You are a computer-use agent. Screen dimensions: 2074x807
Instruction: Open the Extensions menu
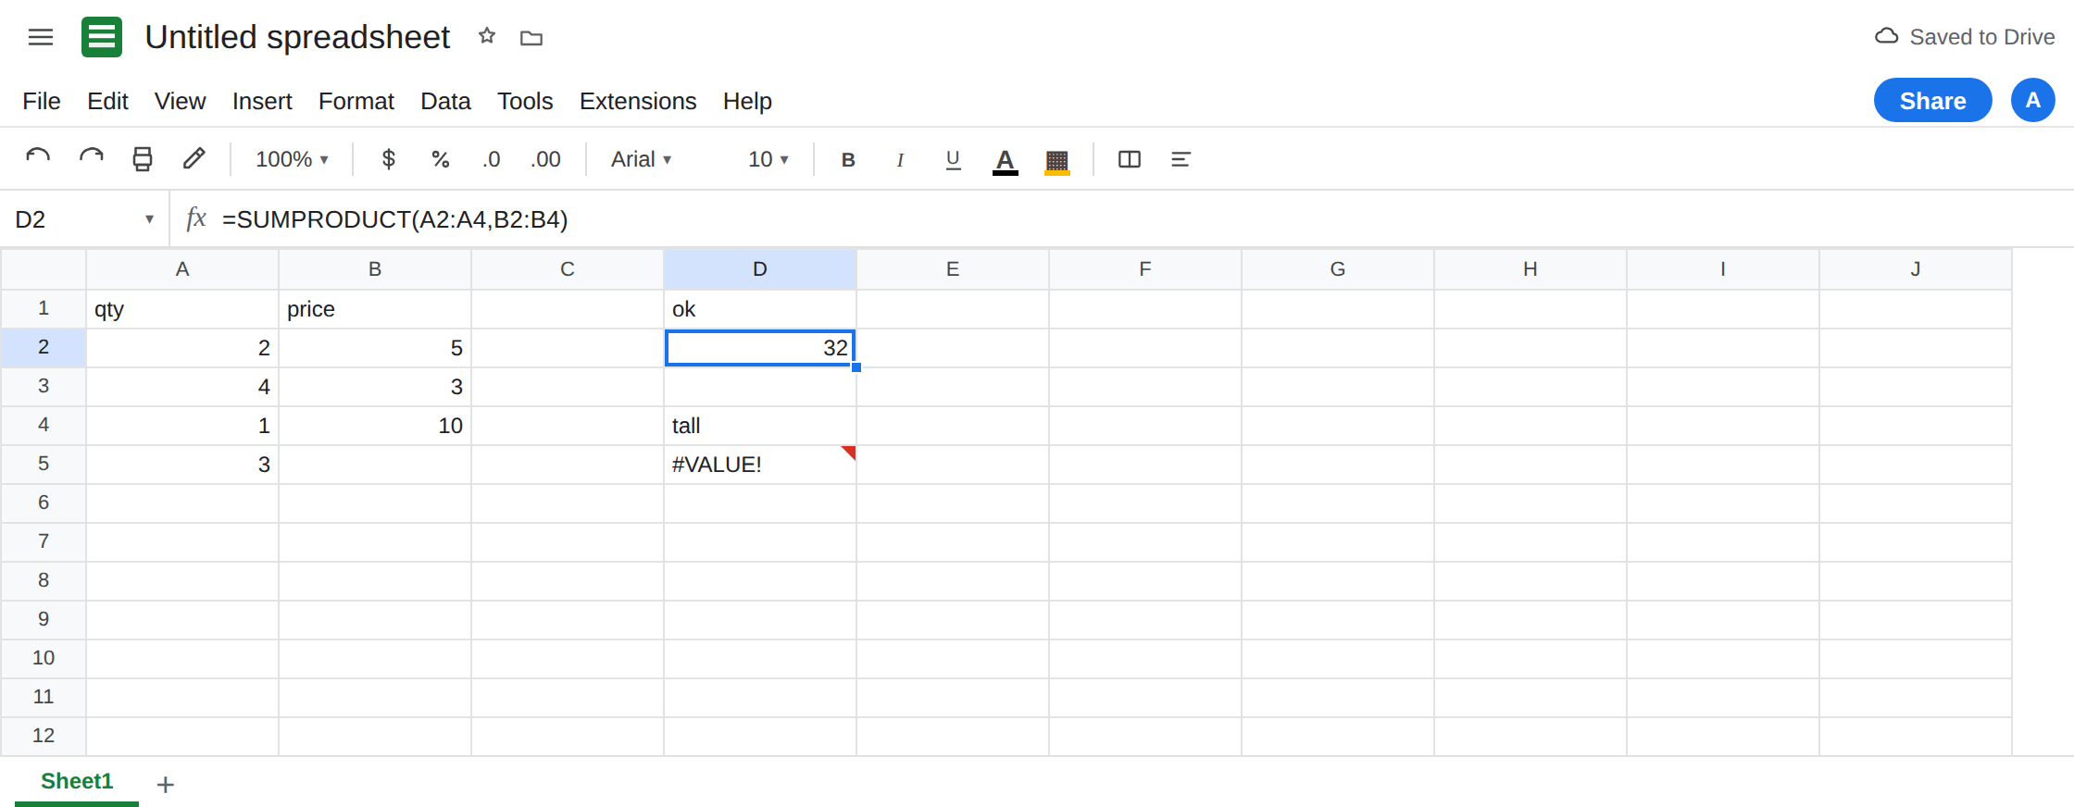[x=638, y=101]
